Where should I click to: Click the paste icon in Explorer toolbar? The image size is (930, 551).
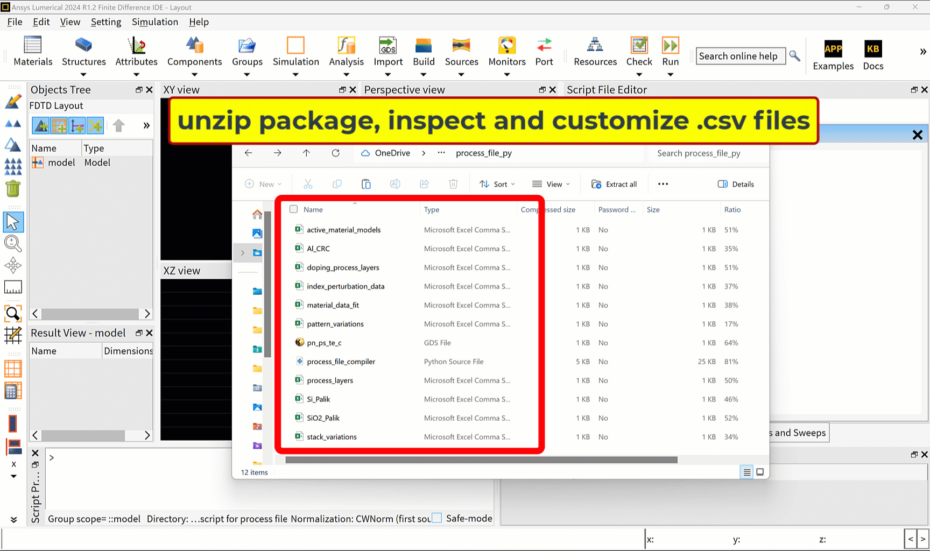366,184
